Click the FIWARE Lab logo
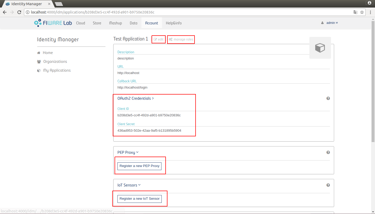Viewport: 375px width, 214px height. click(53, 23)
